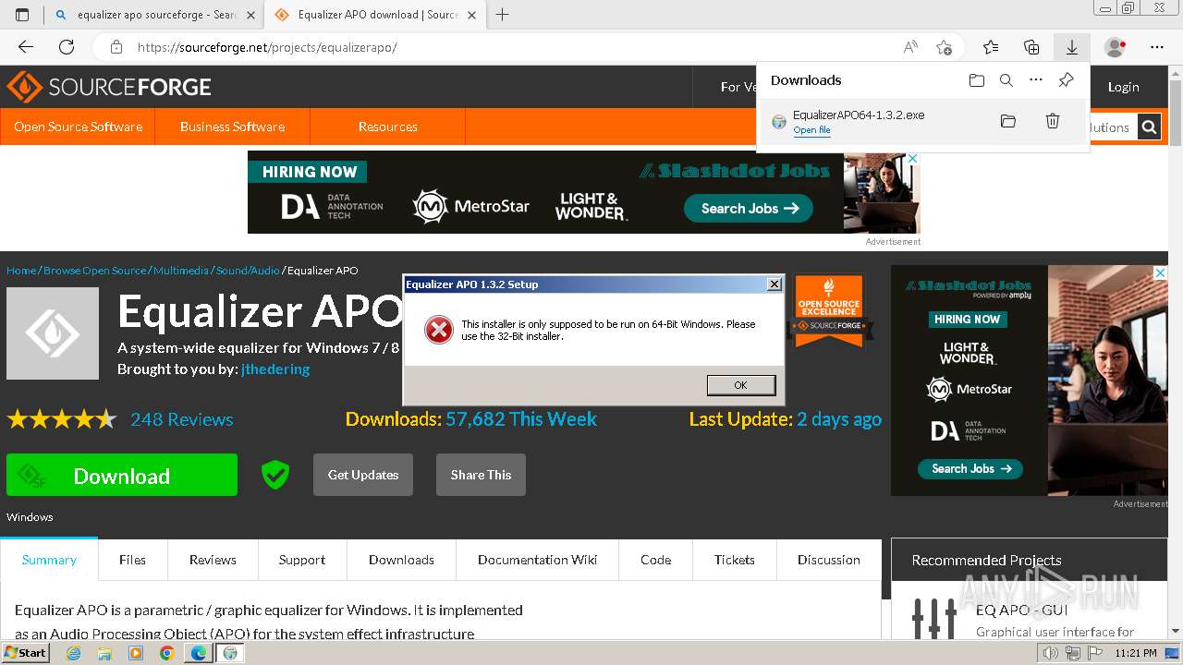
Task: Click the SourceForge logo
Action: pos(109,87)
